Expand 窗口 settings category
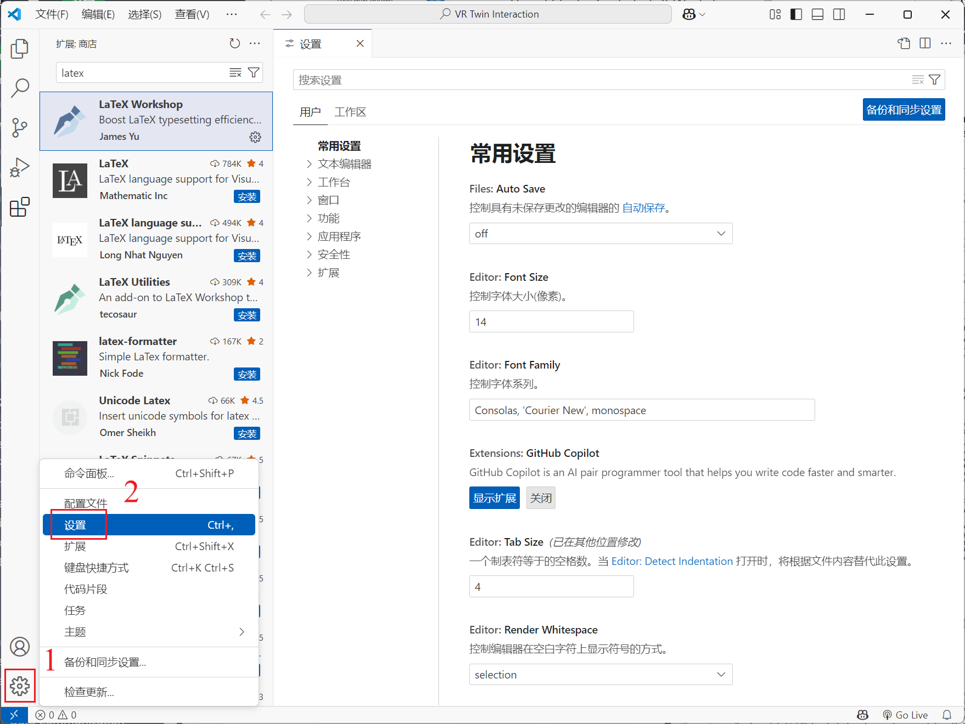 [x=323, y=200]
